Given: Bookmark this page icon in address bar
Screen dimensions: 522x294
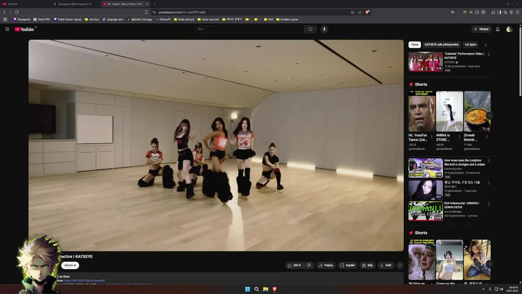Looking at the screenshot, I should point(146,12).
